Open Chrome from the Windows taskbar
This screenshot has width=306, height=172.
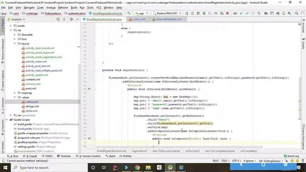tap(137, 168)
